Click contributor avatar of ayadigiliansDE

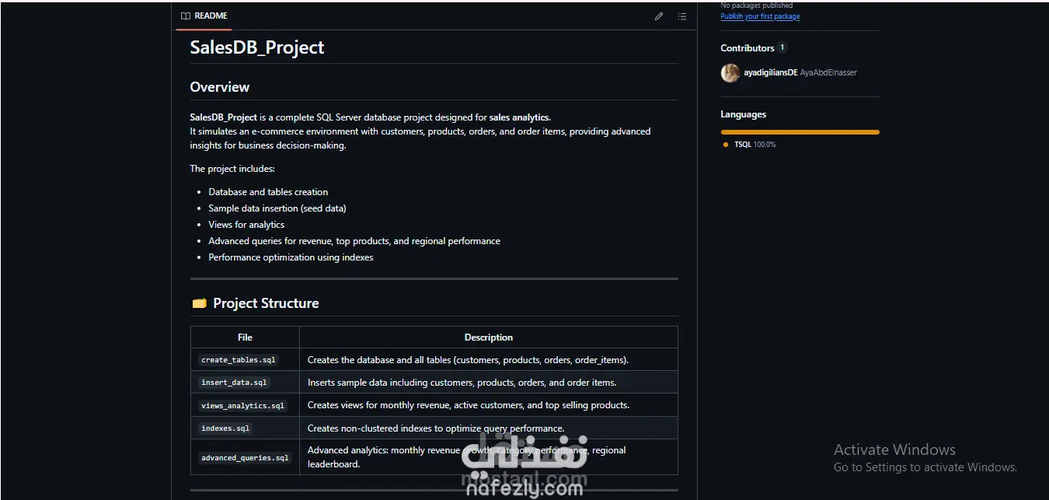(x=730, y=73)
